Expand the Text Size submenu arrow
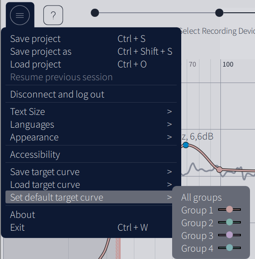The image size is (255, 259). point(169,112)
